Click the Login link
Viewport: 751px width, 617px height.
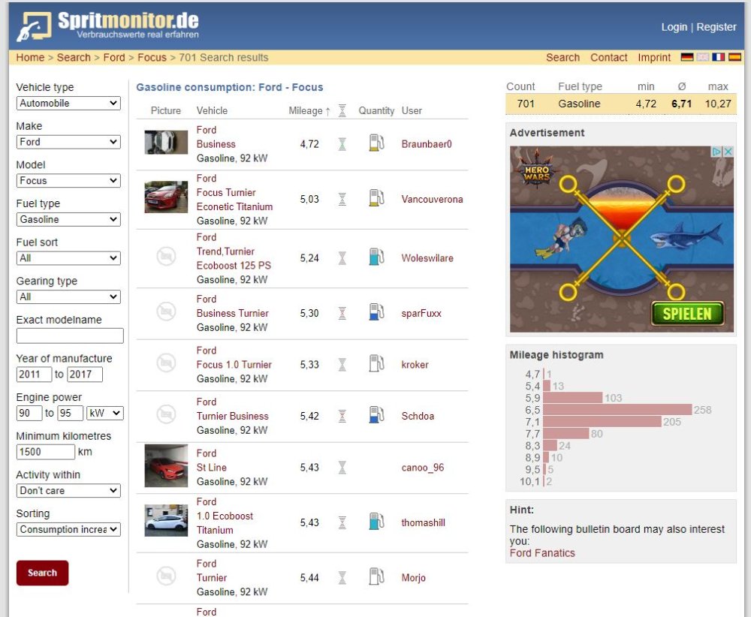coord(674,27)
